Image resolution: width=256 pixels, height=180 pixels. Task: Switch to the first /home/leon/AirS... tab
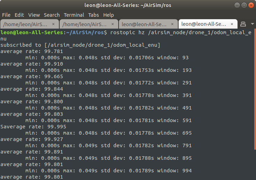click(x=26, y=24)
